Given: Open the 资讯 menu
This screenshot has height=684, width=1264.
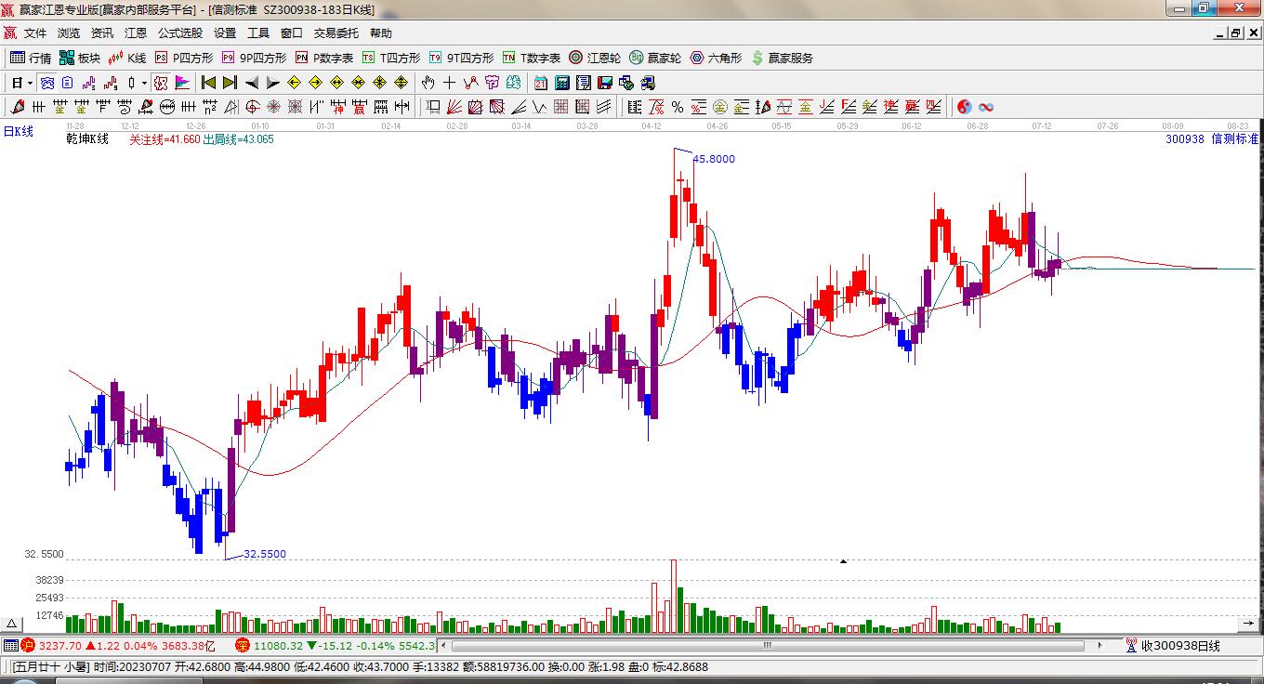Looking at the screenshot, I should 102,33.
